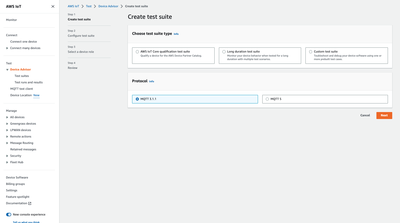Click Next to proceed to configuration
This screenshot has height=223, width=400.
(x=384, y=115)
